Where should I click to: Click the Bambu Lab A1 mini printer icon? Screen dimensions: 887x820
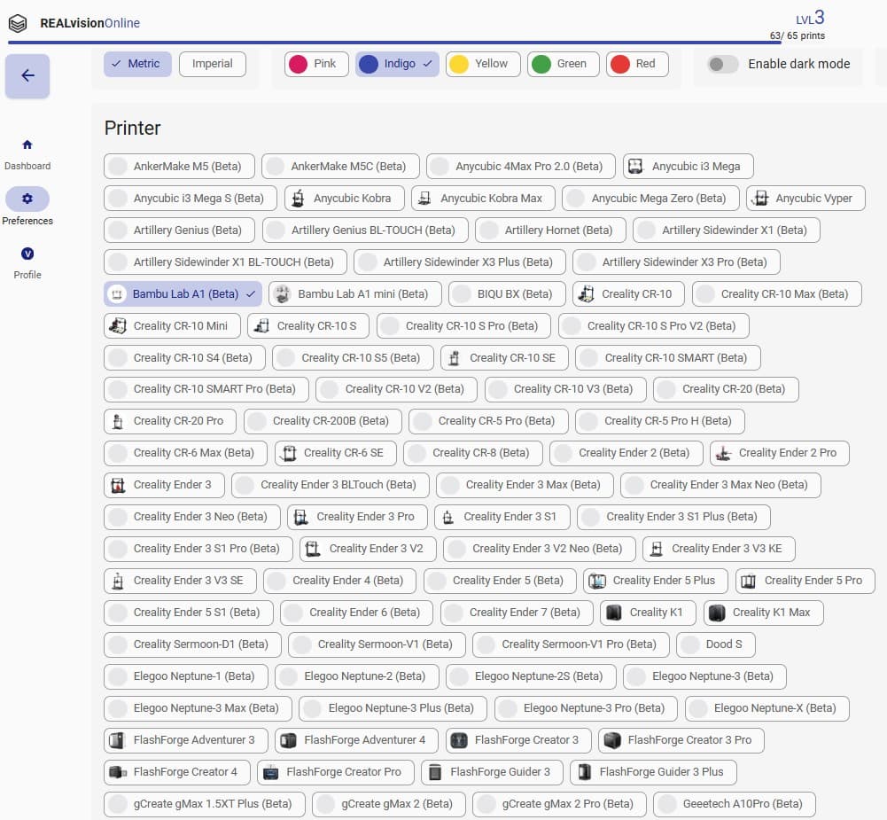pos(282,294)
